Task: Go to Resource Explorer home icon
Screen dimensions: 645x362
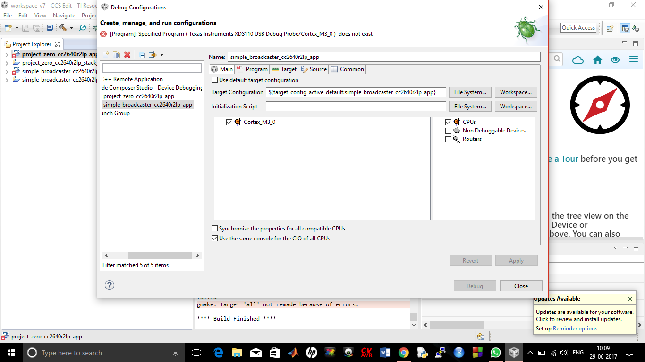Action: [x=598, y=60]
